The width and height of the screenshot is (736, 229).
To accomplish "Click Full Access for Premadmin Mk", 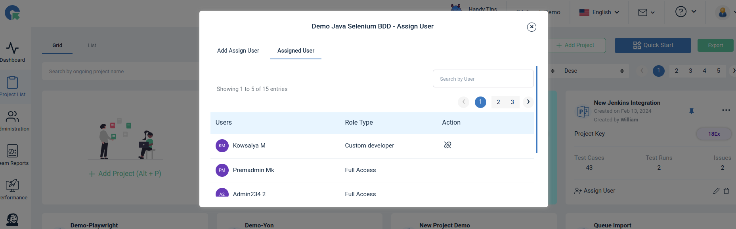I will pos(360,170).
